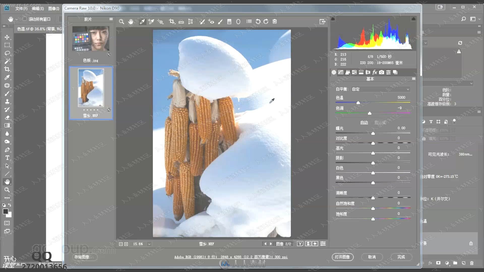Open the Presets panel tab
Image resolution: width=484 pixels, height=272 pixels.
pos(388,72)
